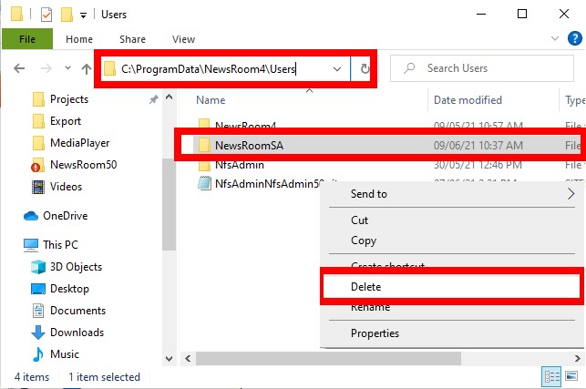Click the New Folder icon in quick access toolbar
This screenshot has height=389, width=586.
[67, 15]
